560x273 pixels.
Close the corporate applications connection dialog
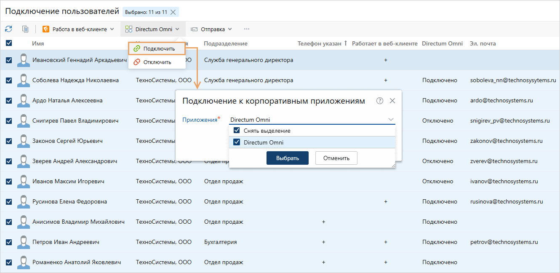point(392,101)
